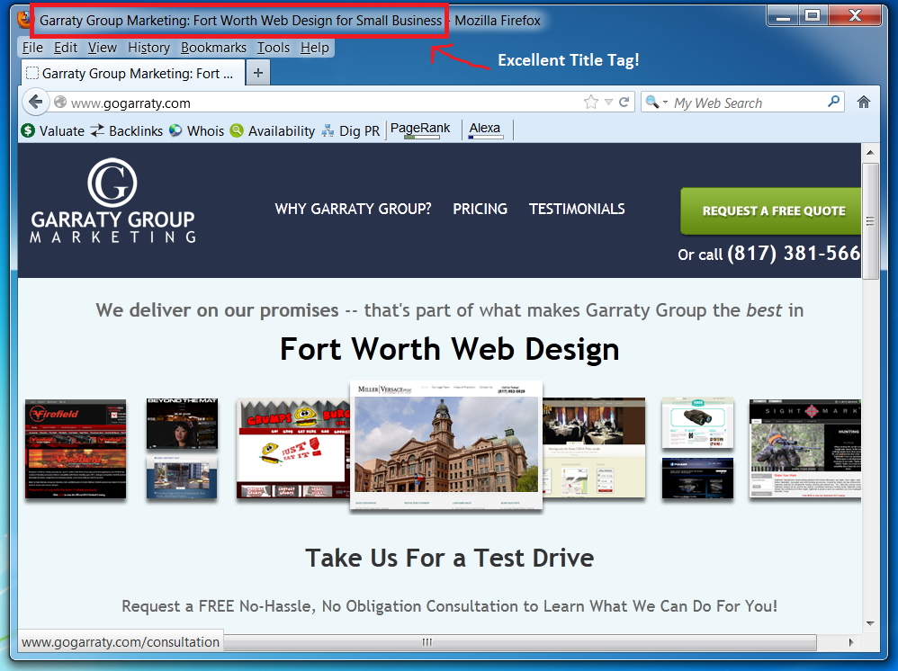Open the Testimonials link
The image size is (898, 671).
click(x=577, y=209)
